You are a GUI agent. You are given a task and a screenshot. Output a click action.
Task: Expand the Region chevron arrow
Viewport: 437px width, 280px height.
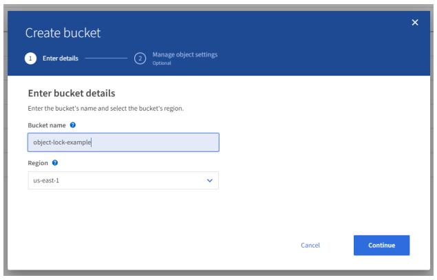click(x=209, y=180)
